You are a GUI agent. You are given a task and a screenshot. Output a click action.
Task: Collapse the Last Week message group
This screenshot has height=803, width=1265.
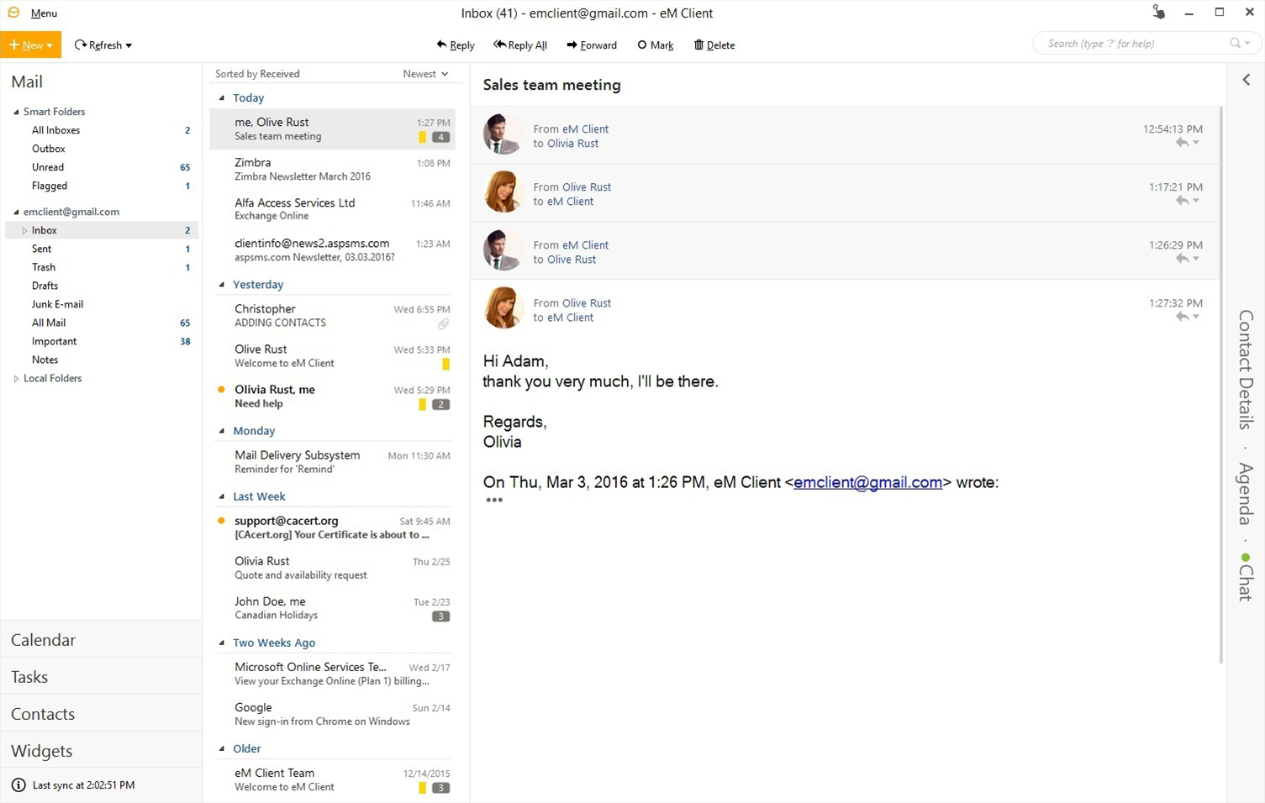coord(222,496)
